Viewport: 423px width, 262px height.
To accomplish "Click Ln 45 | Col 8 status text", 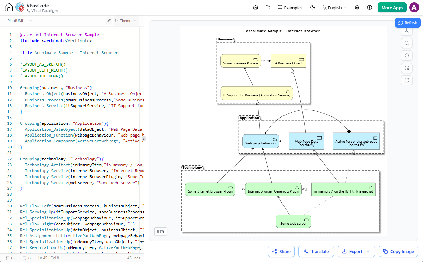I will pos(49,258).
